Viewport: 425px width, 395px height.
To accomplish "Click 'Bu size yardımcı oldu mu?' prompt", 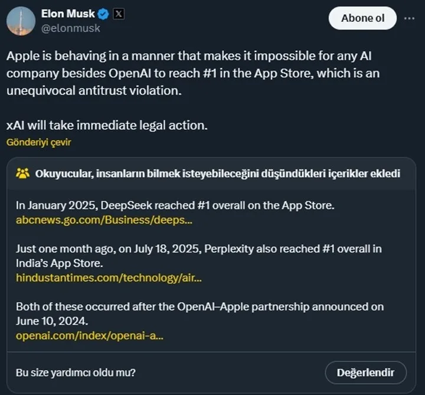I will tap(76, 373).
